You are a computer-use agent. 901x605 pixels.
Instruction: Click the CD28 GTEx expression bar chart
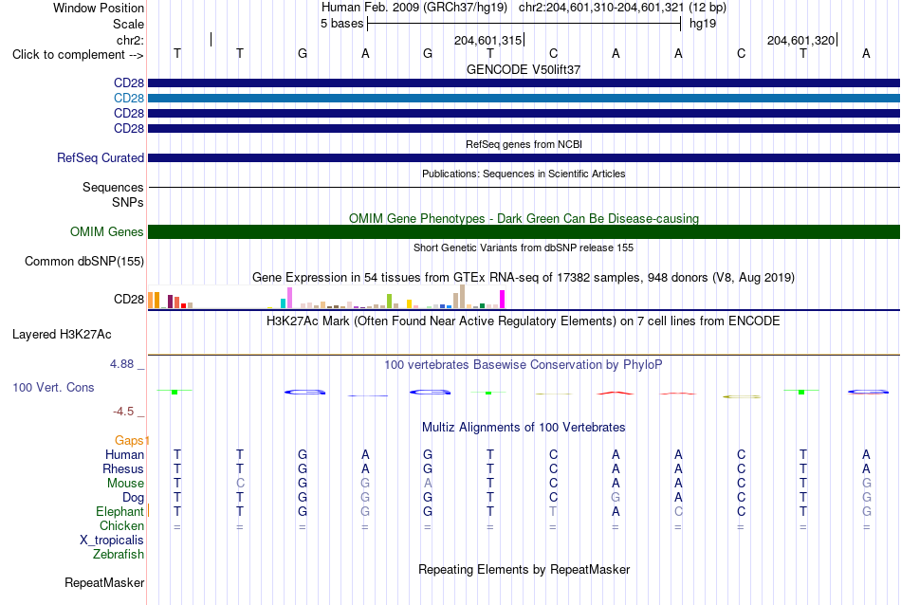point(326,298)
